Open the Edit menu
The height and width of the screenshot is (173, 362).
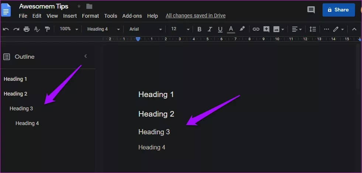pyautogui.click(x=37, y=16)
